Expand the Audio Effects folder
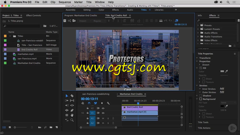The image size is (240, 135). point(198,33)
